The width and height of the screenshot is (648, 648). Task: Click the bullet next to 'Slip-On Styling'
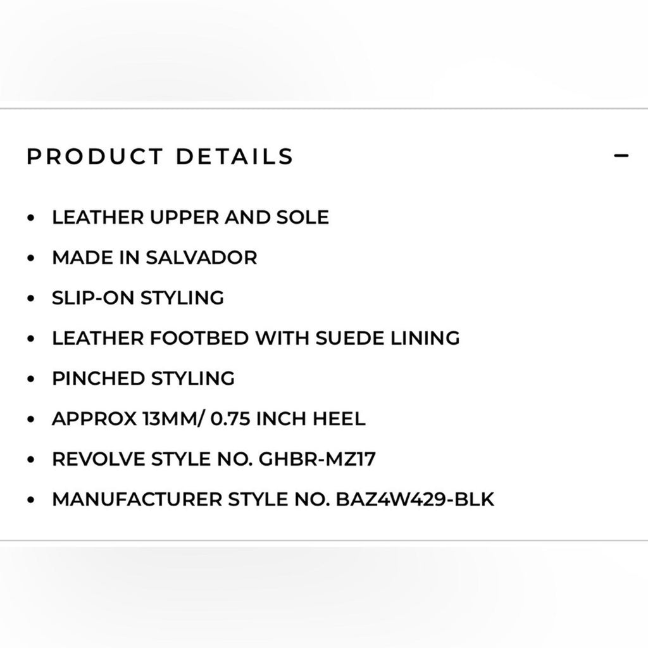click(x=31, y=298)
